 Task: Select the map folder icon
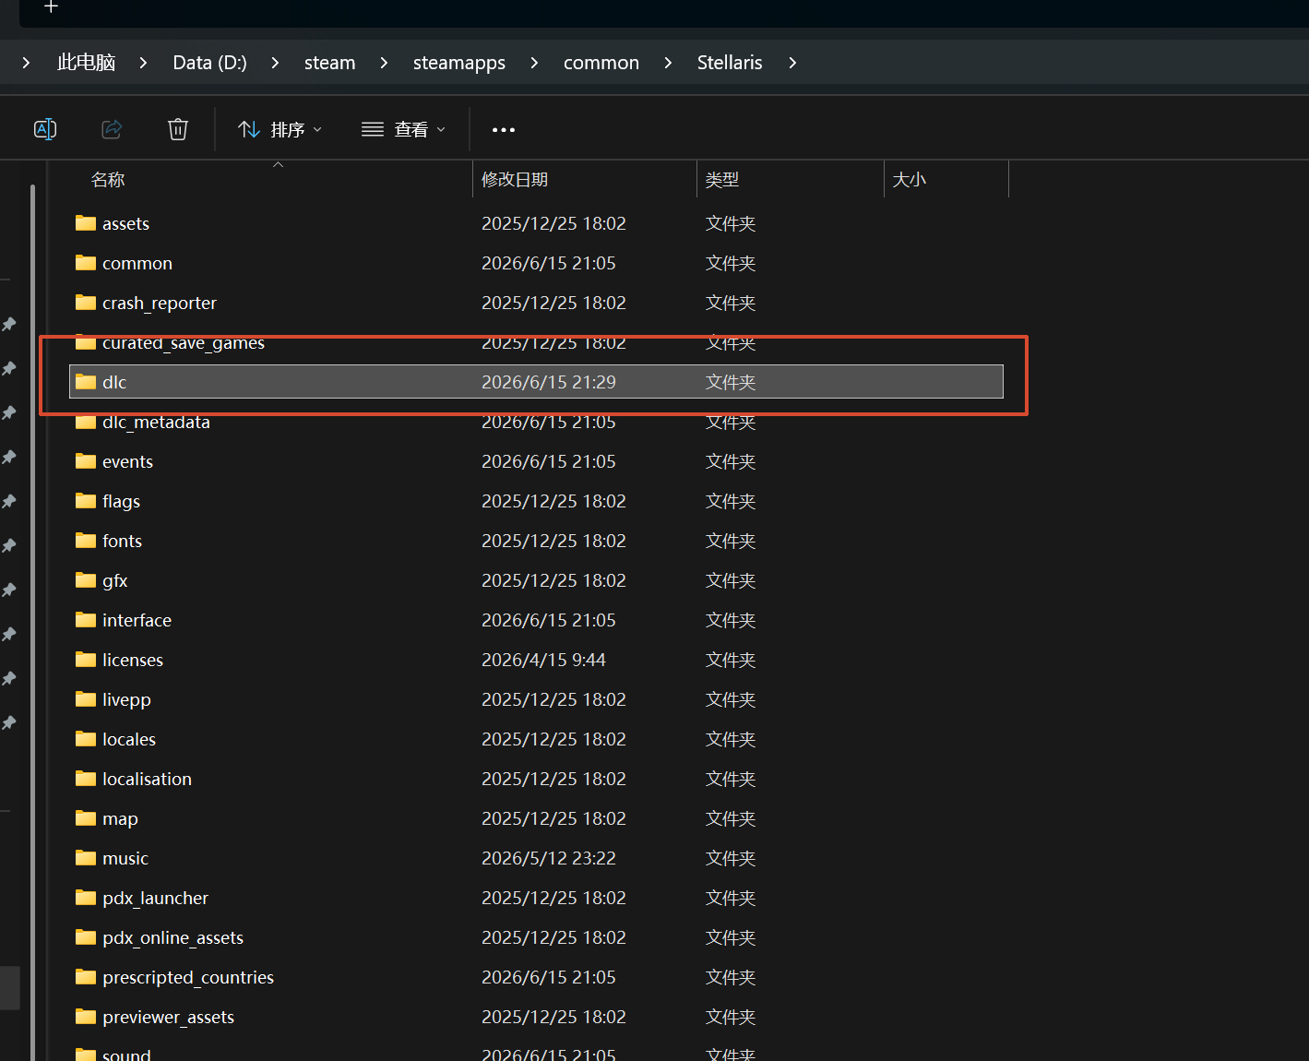pyautogui.click(x=86, y=818)
